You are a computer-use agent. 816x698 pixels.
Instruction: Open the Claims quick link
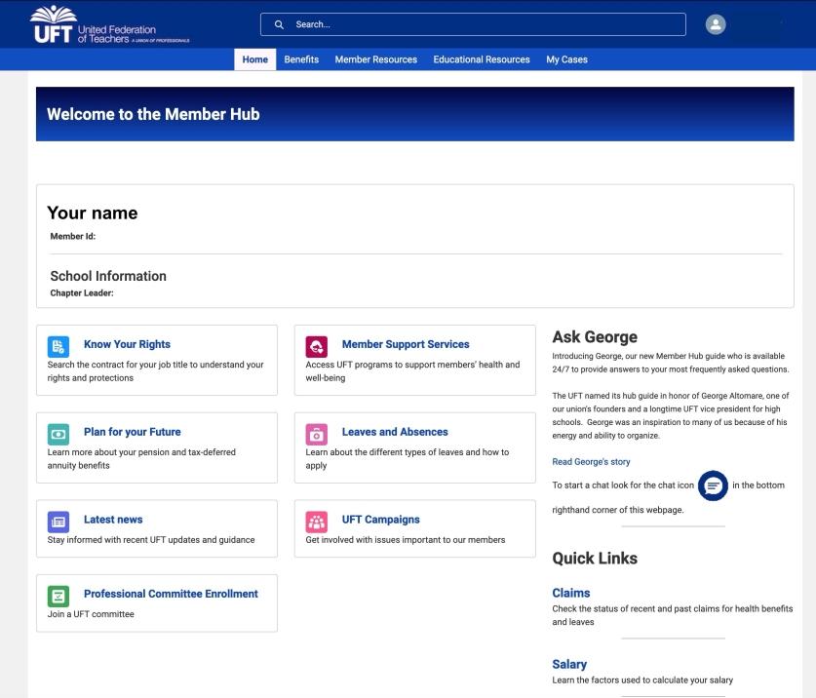point(570,593)
